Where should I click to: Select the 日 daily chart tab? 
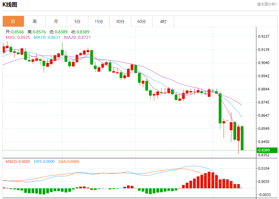coord(13,21)
